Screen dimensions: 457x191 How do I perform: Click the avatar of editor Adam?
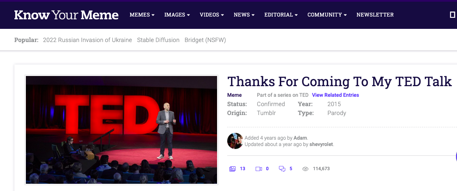pos(235,141)
